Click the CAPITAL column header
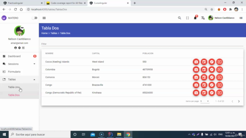246x138 pixels. click(x=96, y=53)
